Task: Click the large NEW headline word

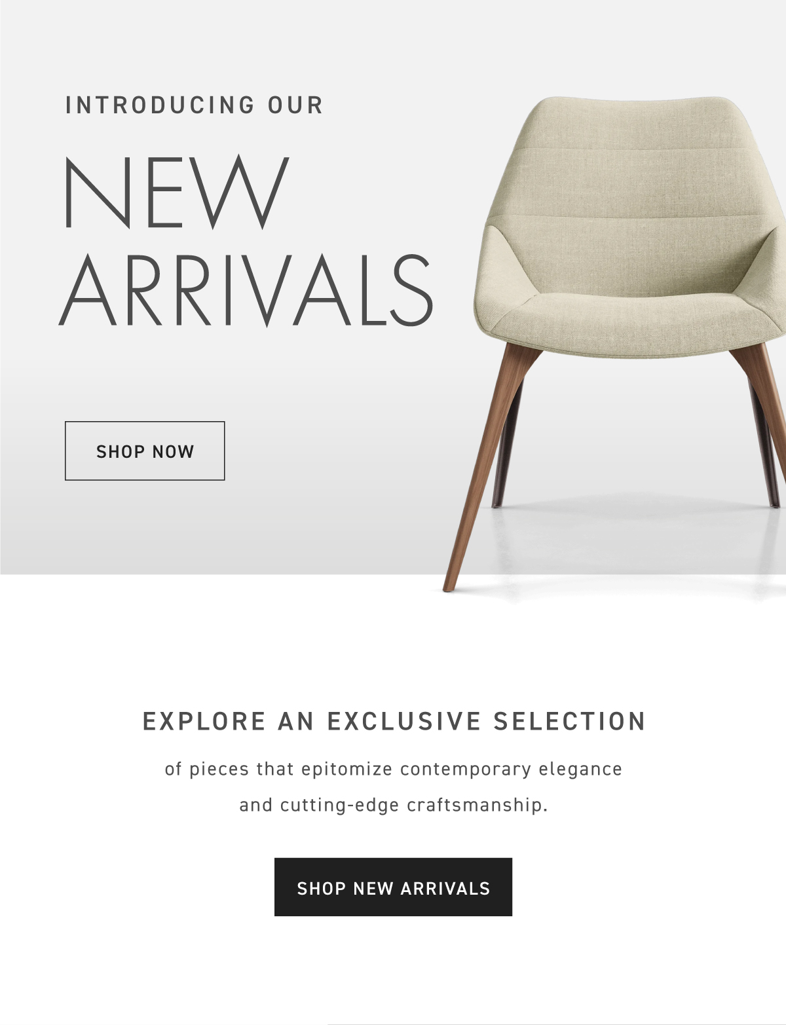Action: (x=176, y=193)
